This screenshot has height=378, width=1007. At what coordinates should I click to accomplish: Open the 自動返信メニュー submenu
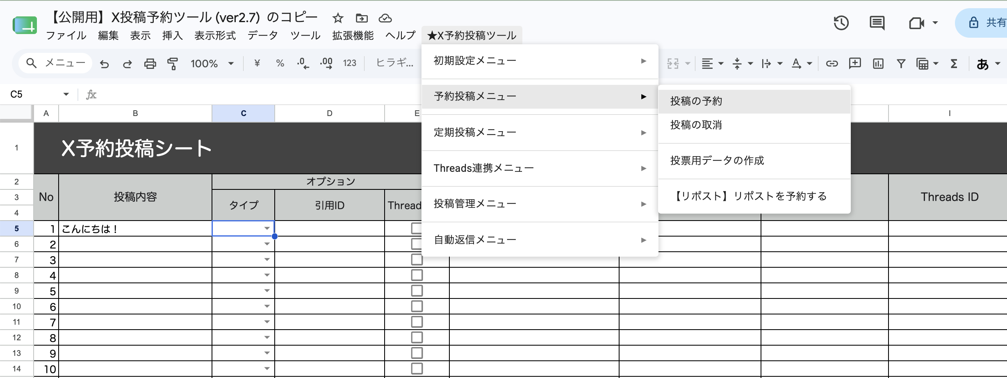(x=540, y=239)
